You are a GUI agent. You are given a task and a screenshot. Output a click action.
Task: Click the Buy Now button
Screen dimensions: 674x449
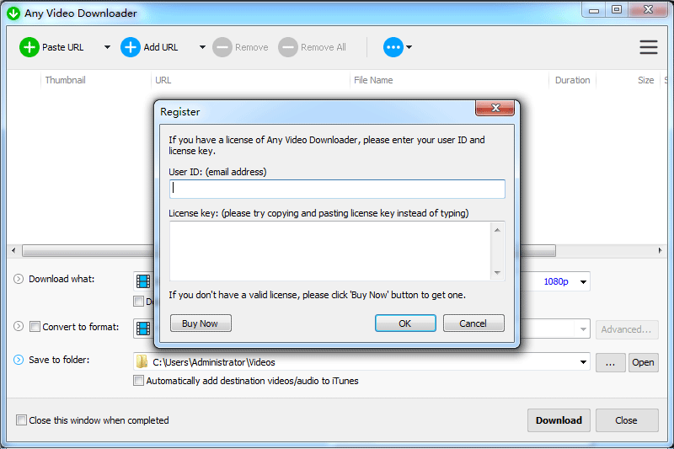coord(201,323)
